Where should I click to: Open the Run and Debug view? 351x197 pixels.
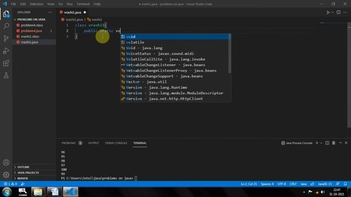[6, 51]
